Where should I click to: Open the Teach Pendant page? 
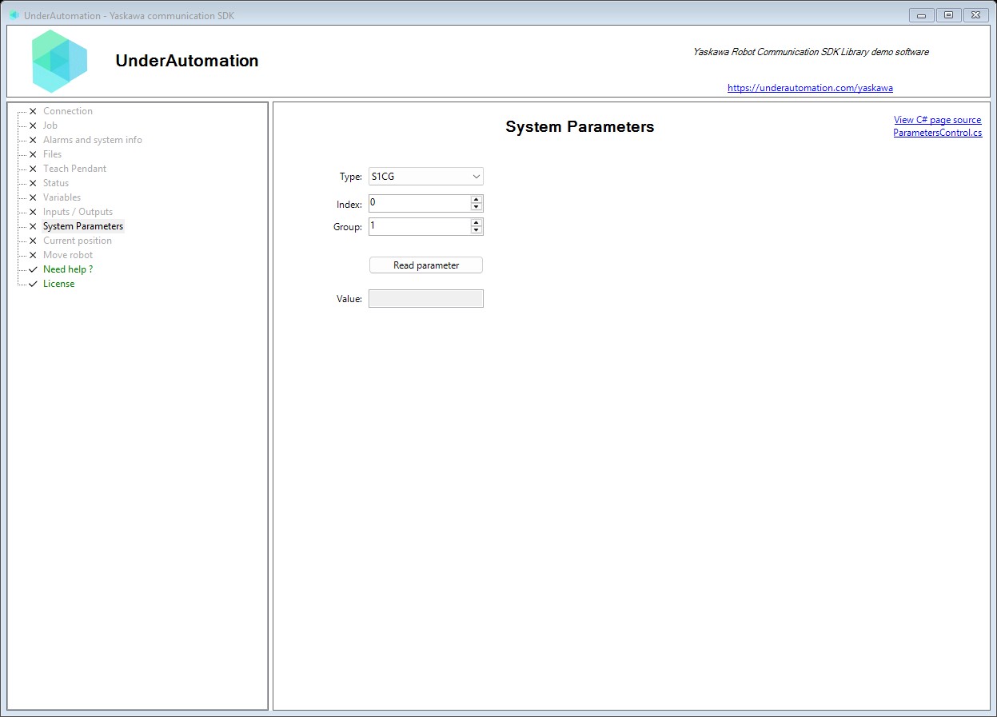click(x=74, y=169)
